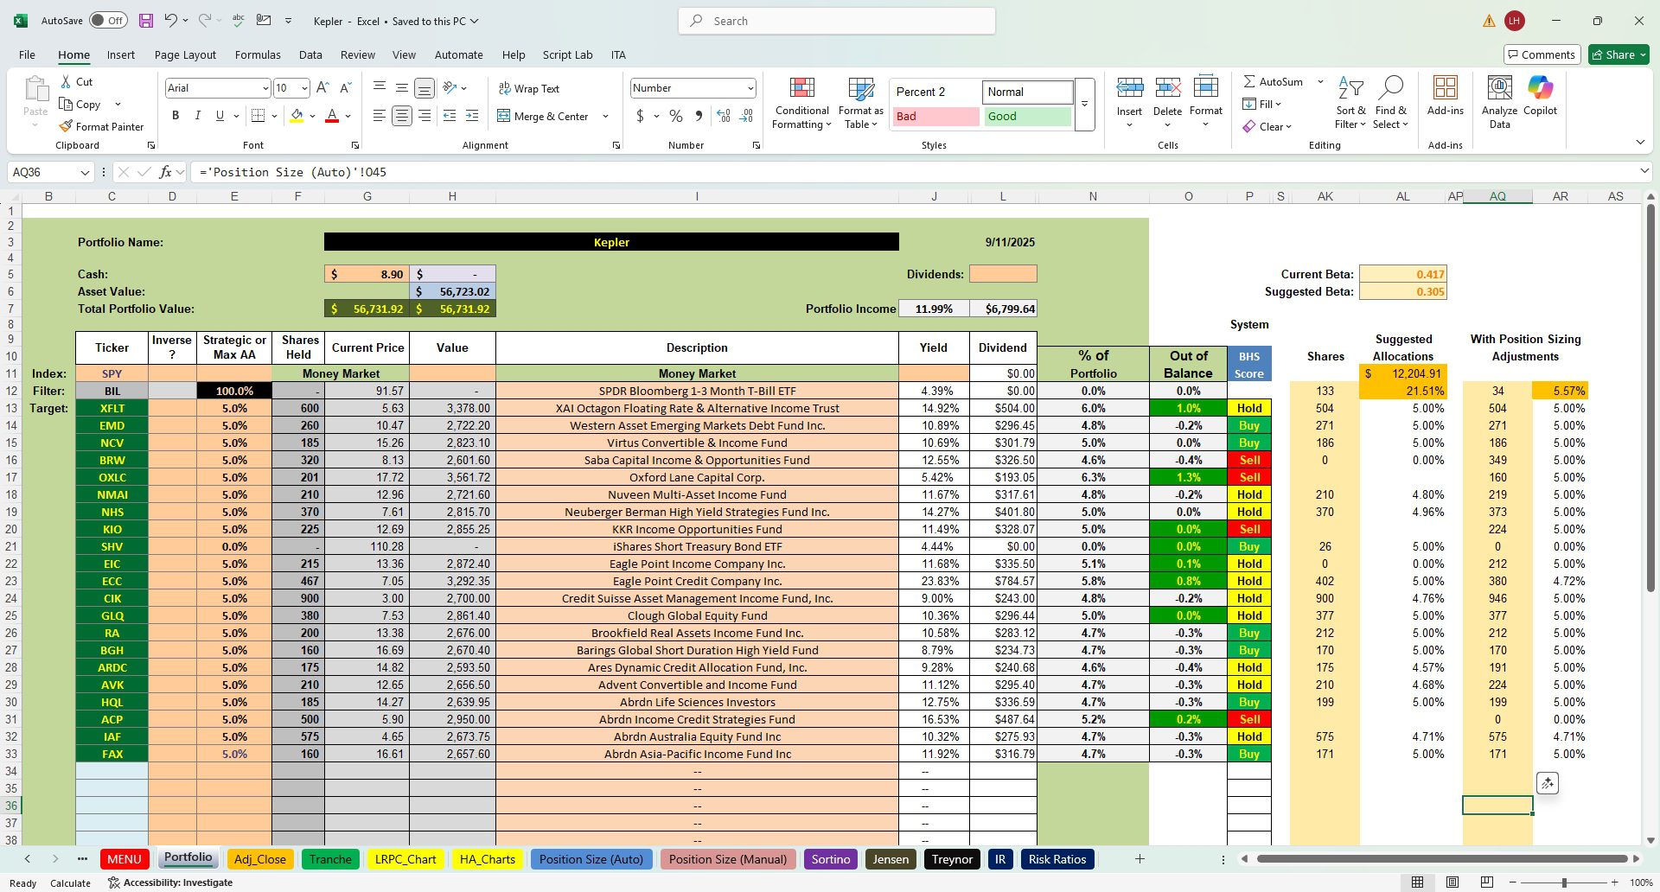1660x892 pixels.
Task: Launch the Analyze Data tool
Action: pyautogui.click(x=1498, y=99)
